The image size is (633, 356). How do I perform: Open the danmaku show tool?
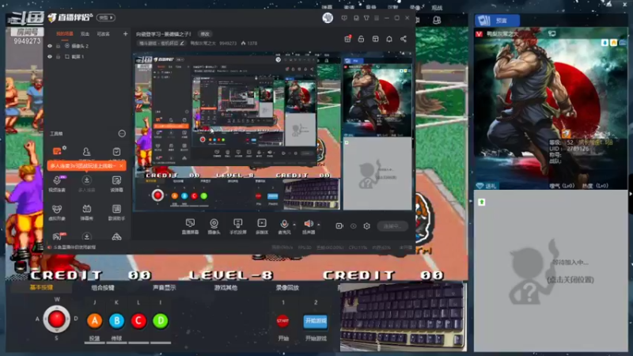tap(86, 212)
